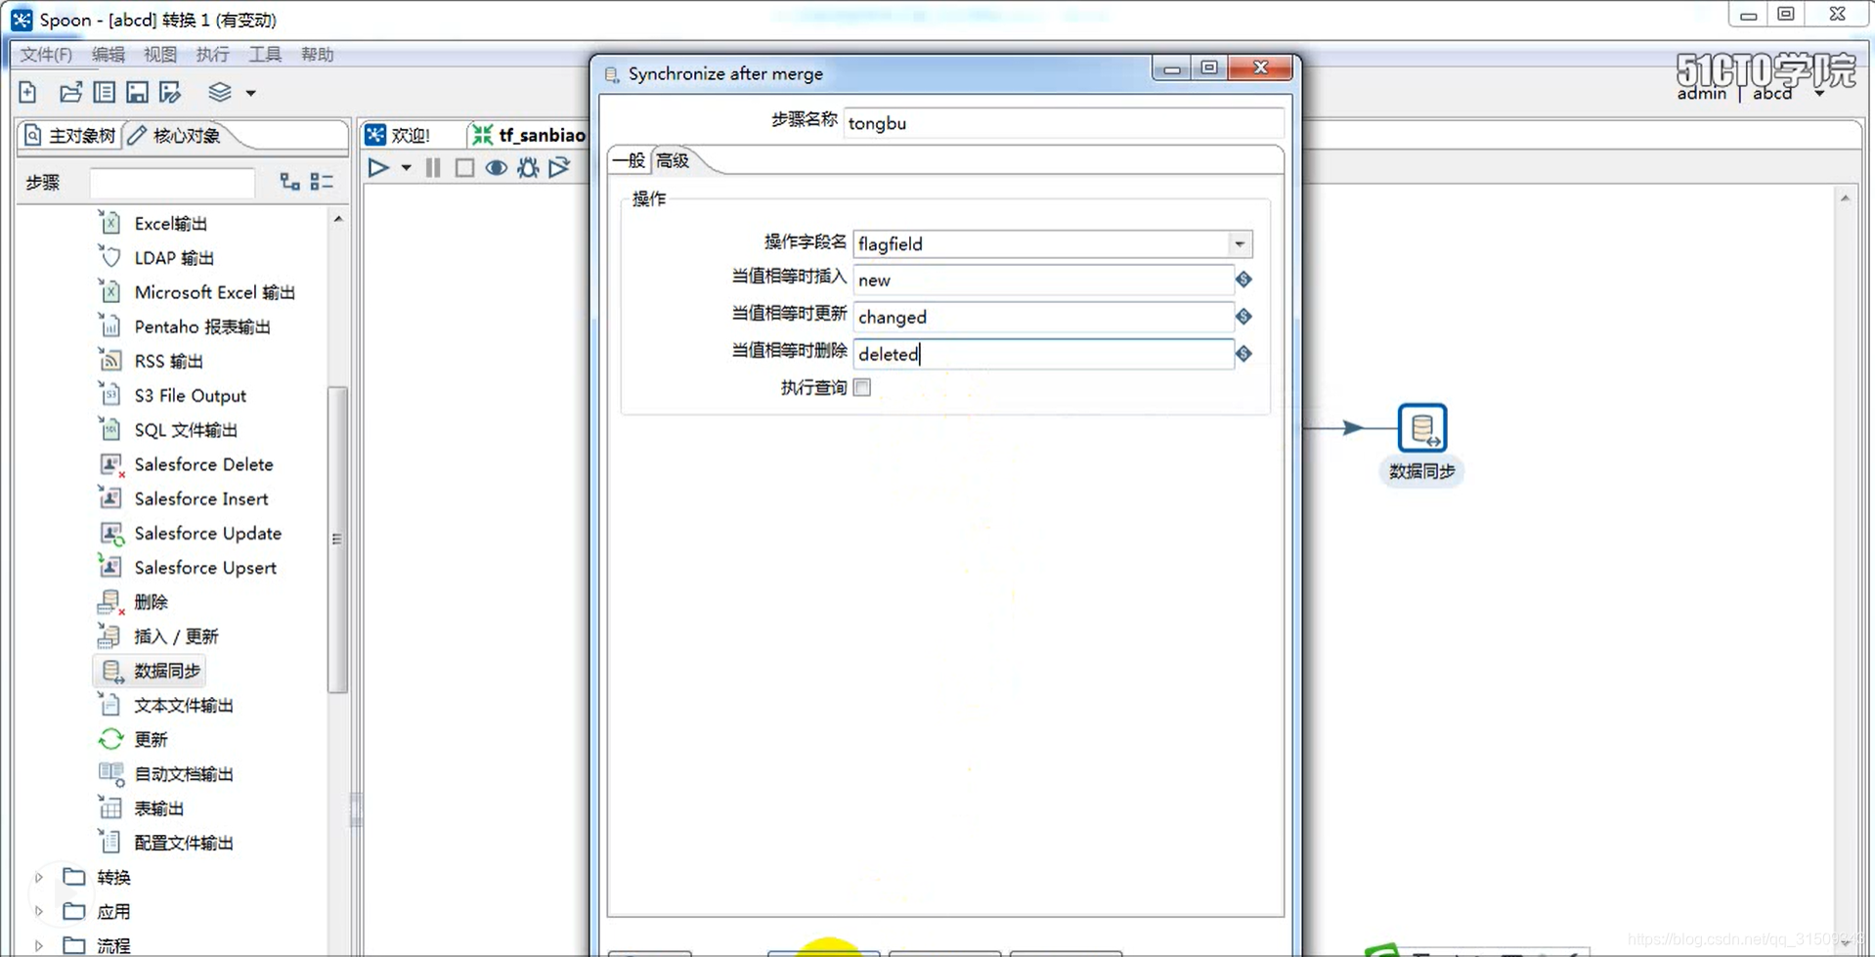The height and width of the screenshot is (957, 1875).
Task: Click the 步骤 search input field
Action: pos(172,183)
